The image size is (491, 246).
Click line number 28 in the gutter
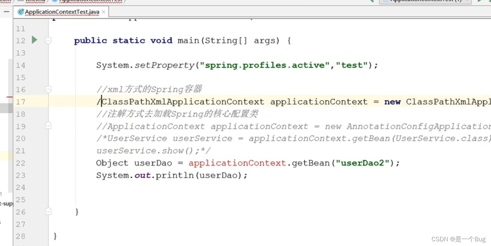[x=21, y=236]
